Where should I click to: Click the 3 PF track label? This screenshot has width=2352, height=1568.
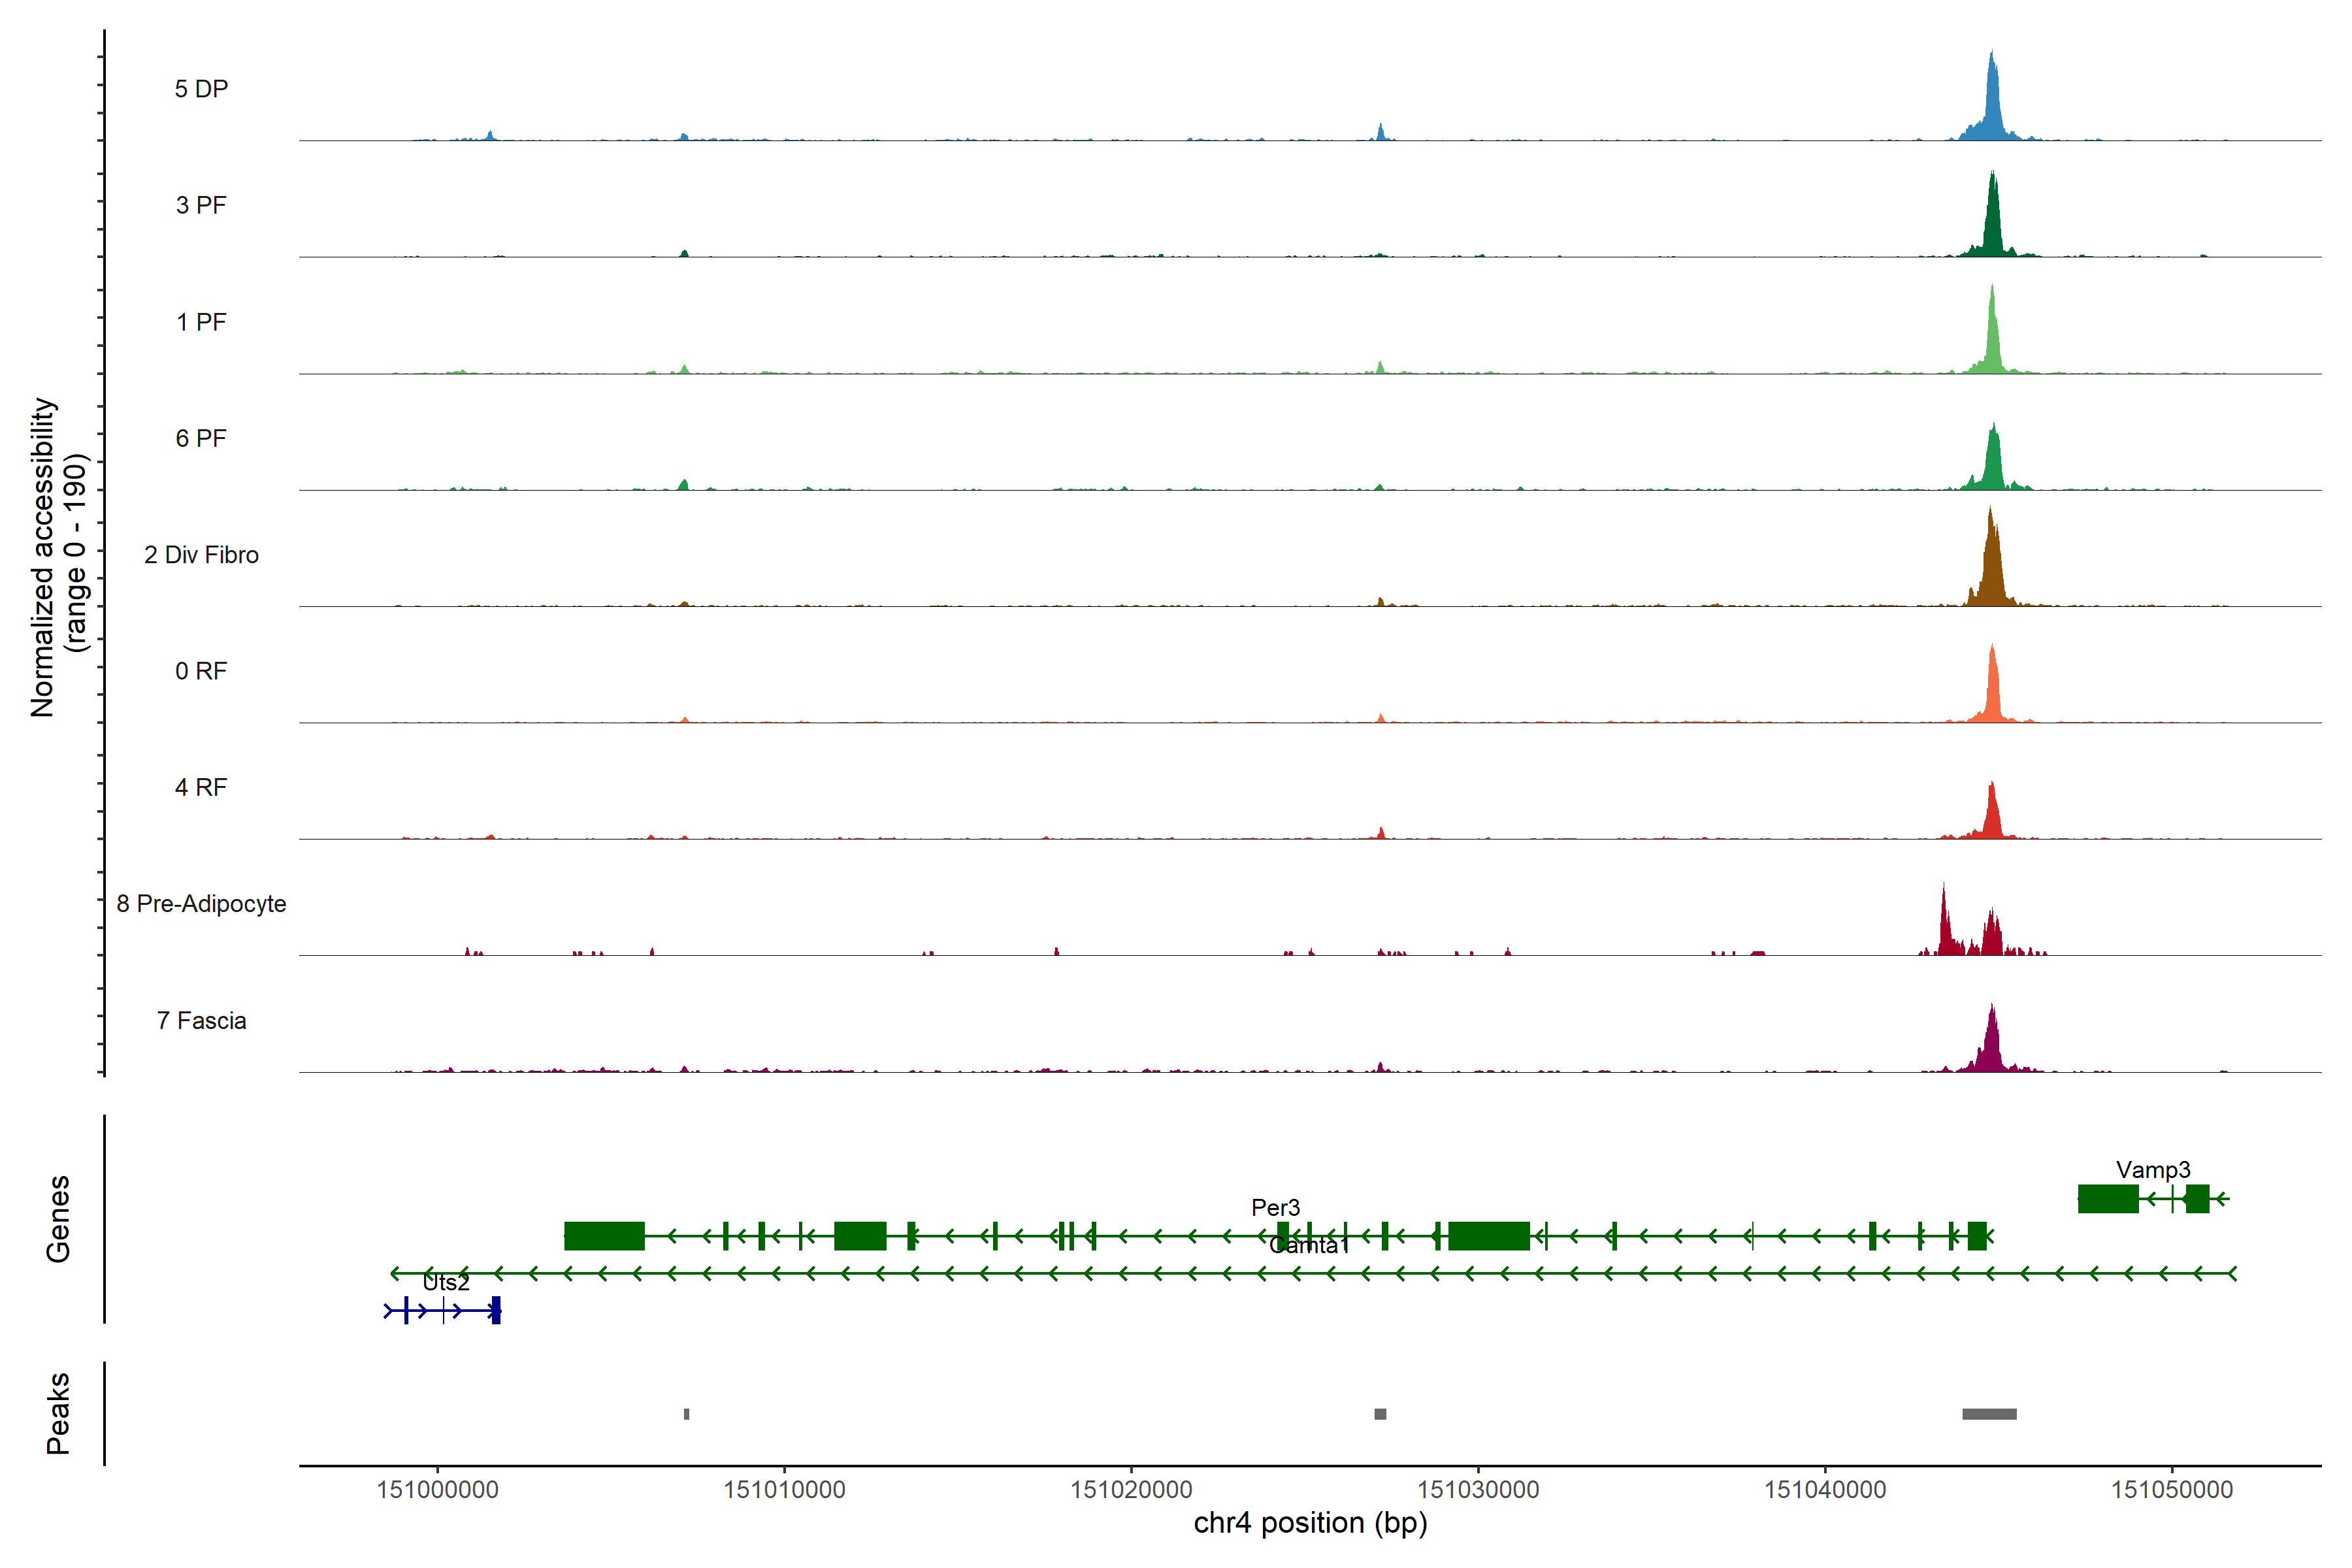point(201,205)
